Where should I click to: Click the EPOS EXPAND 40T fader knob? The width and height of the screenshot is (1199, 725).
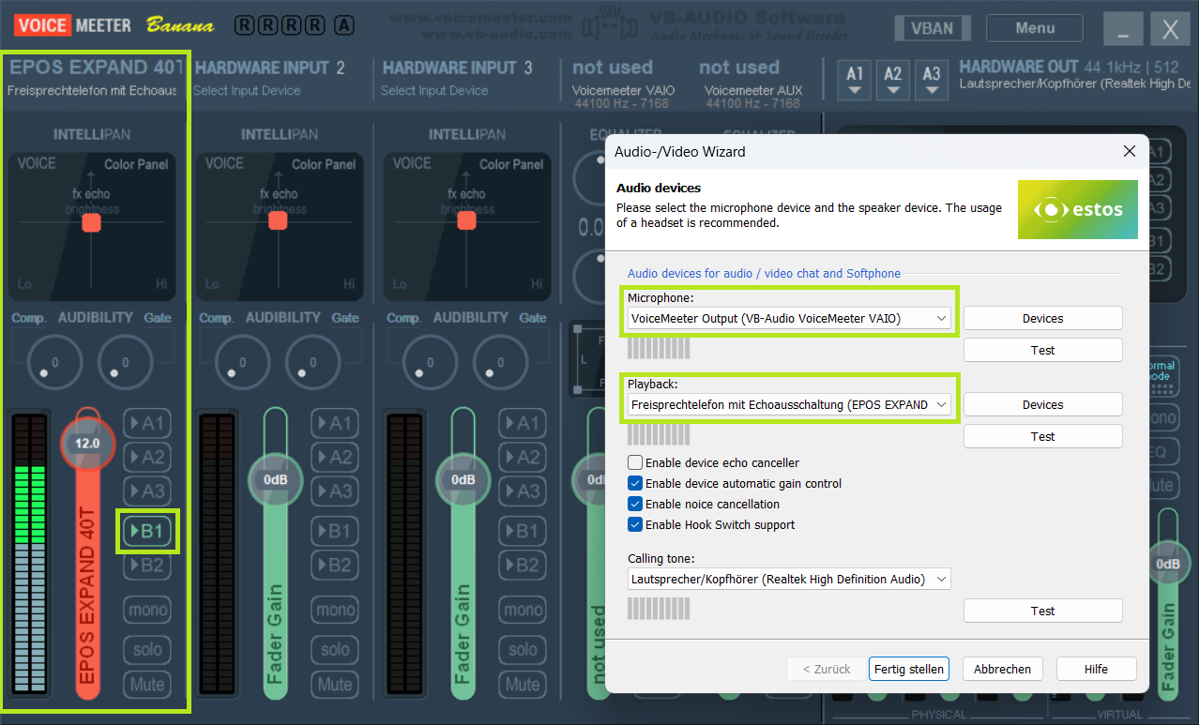click(x=87, y=443)
